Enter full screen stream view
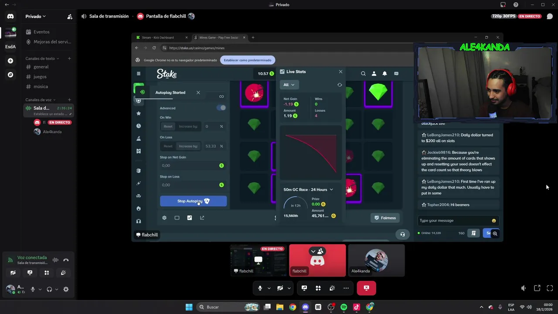Screen dimensions: 558x314 (550, 288)
